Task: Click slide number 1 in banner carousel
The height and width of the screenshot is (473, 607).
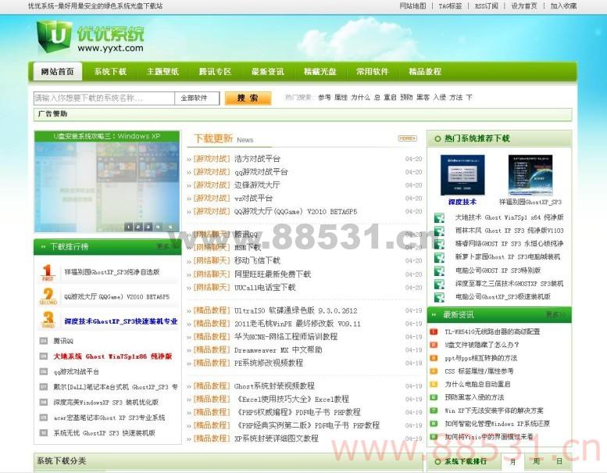Action: [x=129, y=227]
